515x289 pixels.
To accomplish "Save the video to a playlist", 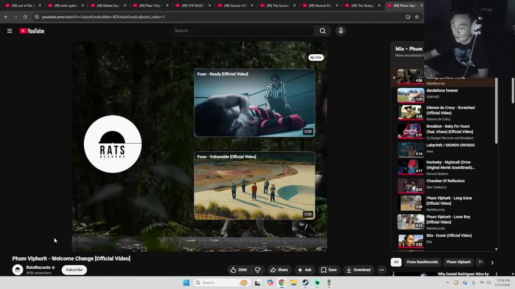I will (328, 270).
